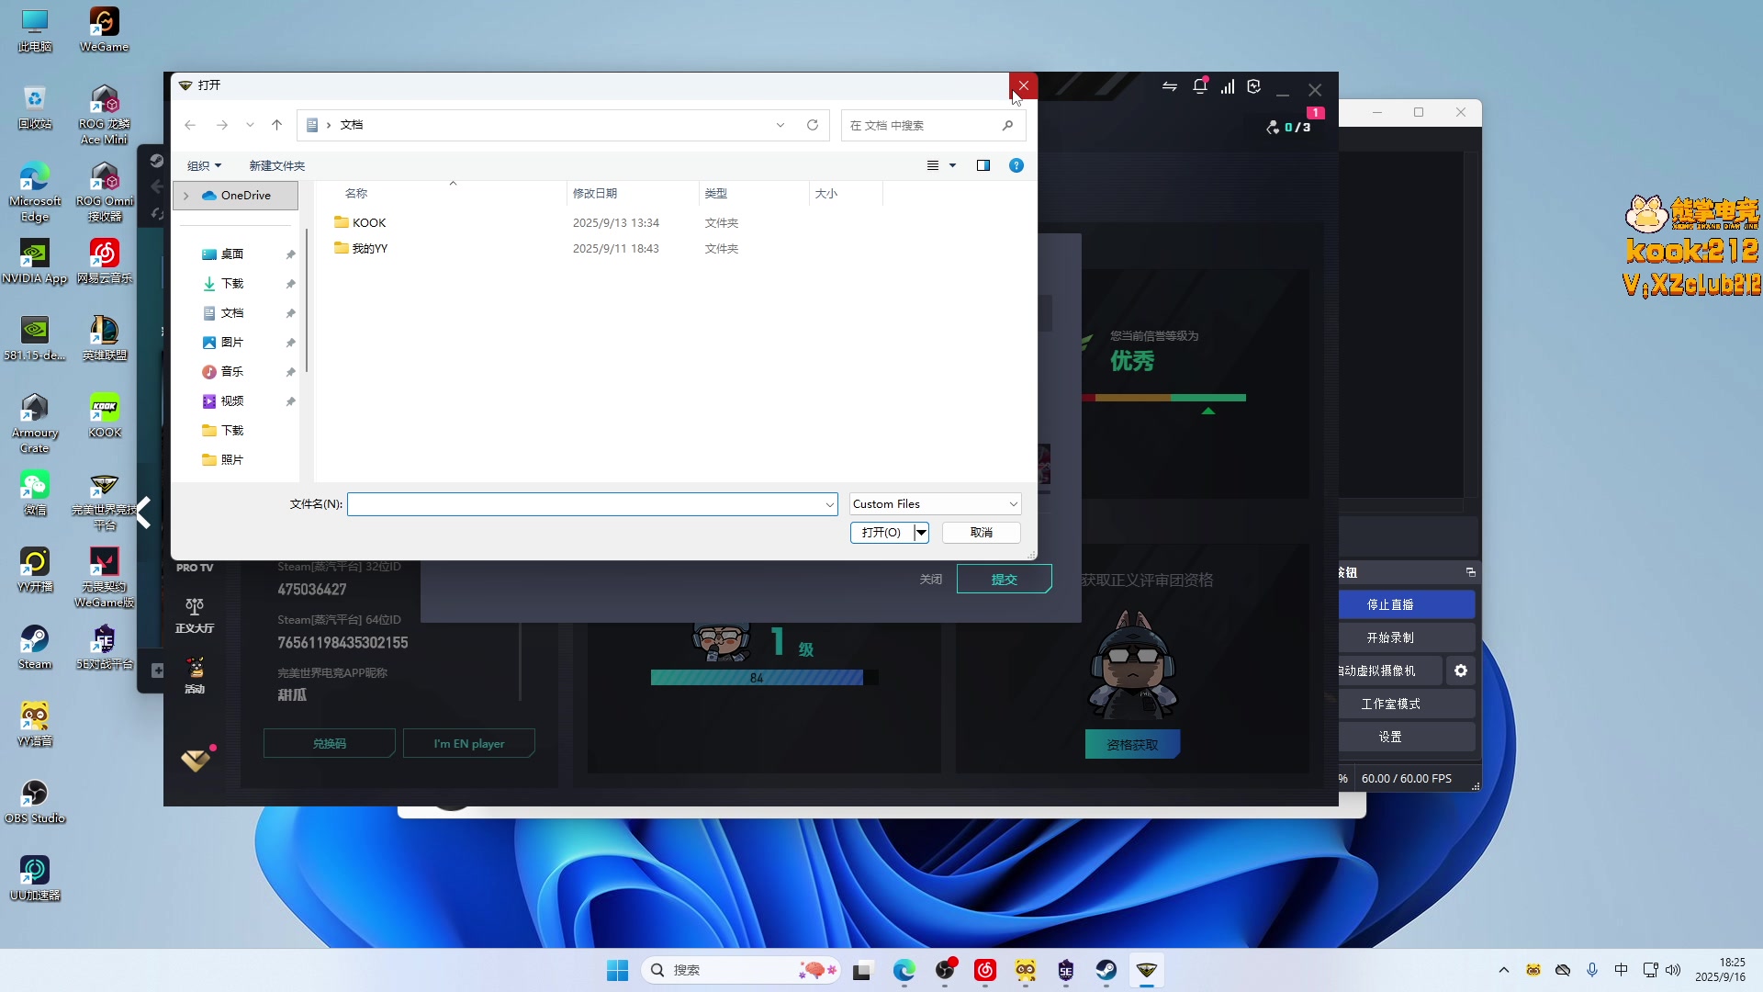Click the swap arrows icon in the header
1763x992 pixels.
[x=1170, y=86]
